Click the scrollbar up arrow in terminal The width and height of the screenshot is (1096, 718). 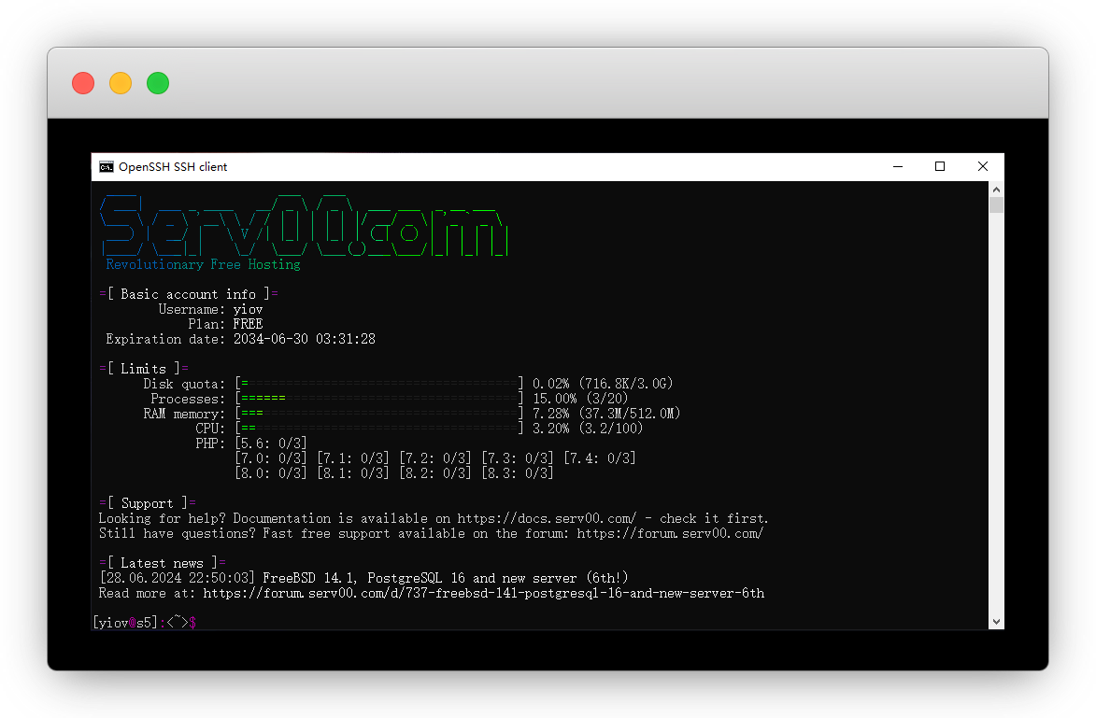(x=996, y=189)
